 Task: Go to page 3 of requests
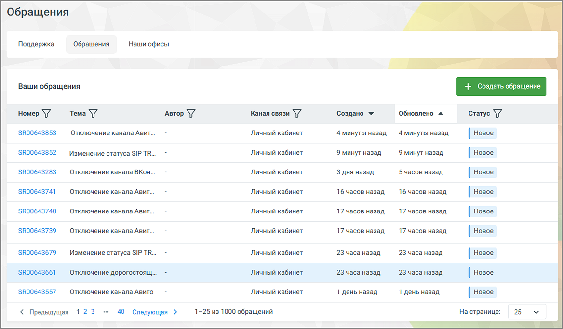(x=93, y=312)
